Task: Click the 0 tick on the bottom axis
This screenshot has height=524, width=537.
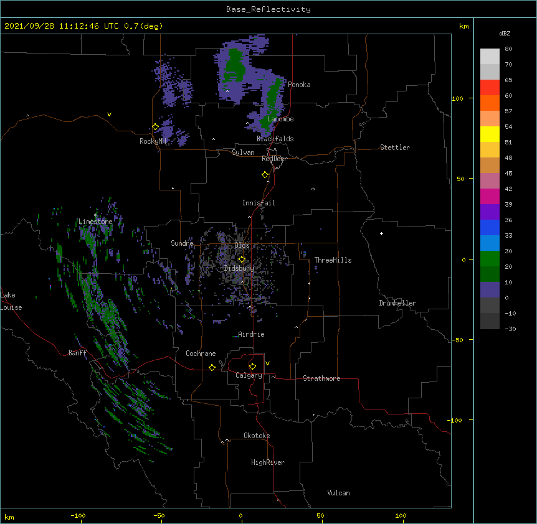Action: (240, 515)
